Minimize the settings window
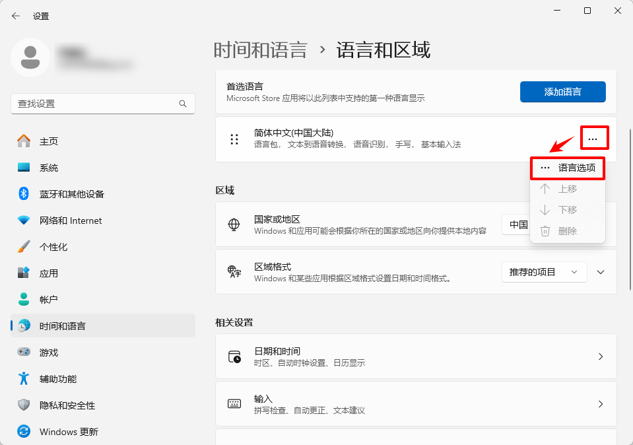The image size is (633, 445). (557, 11)
